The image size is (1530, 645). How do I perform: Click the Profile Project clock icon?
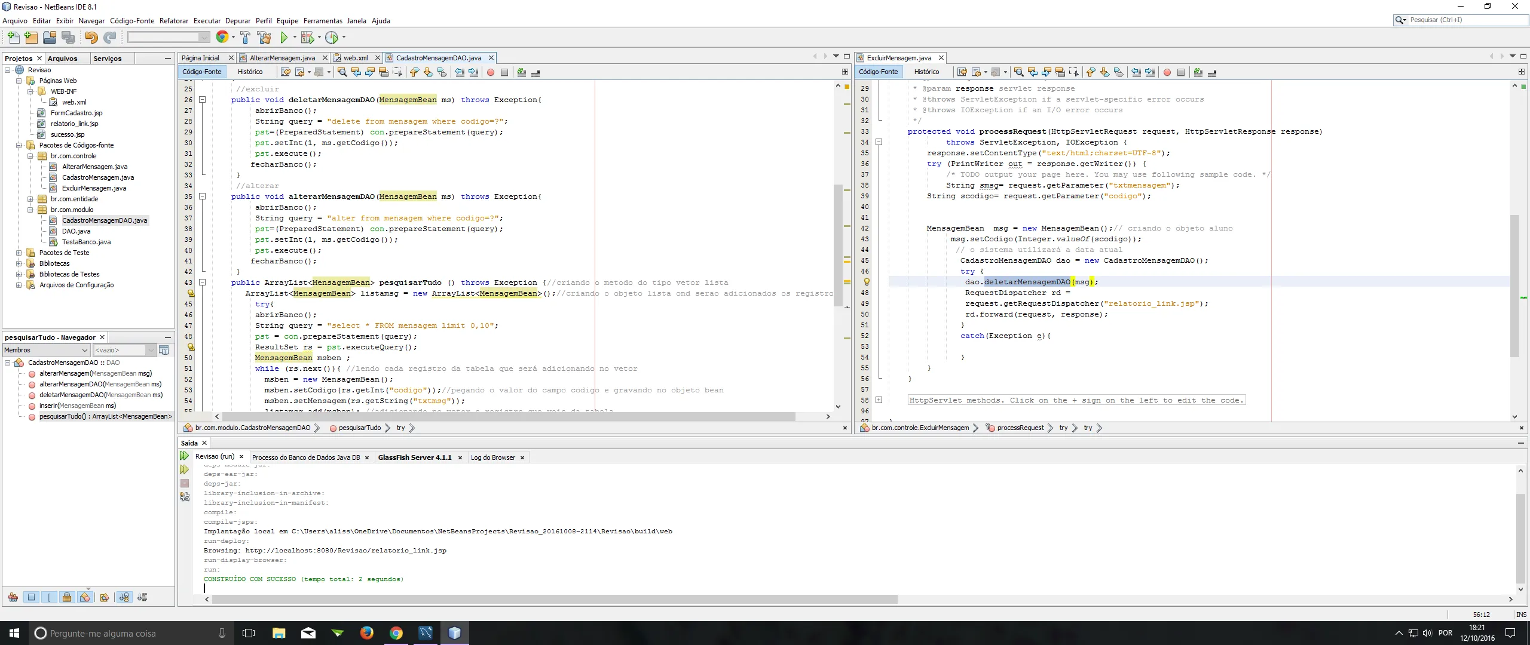point(332,38)
